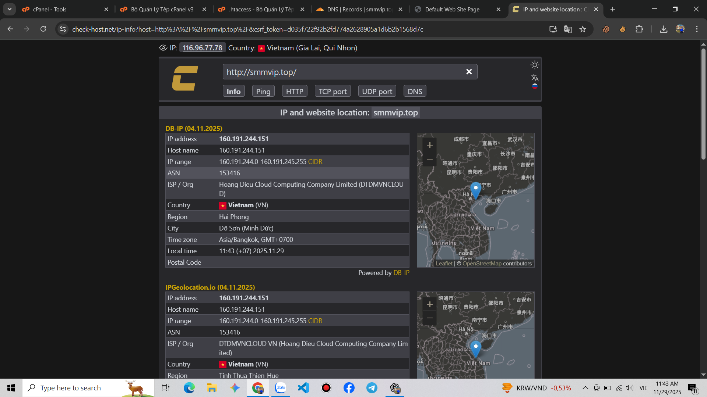Switch to the cPanel - Tools tab

(50, 9)
